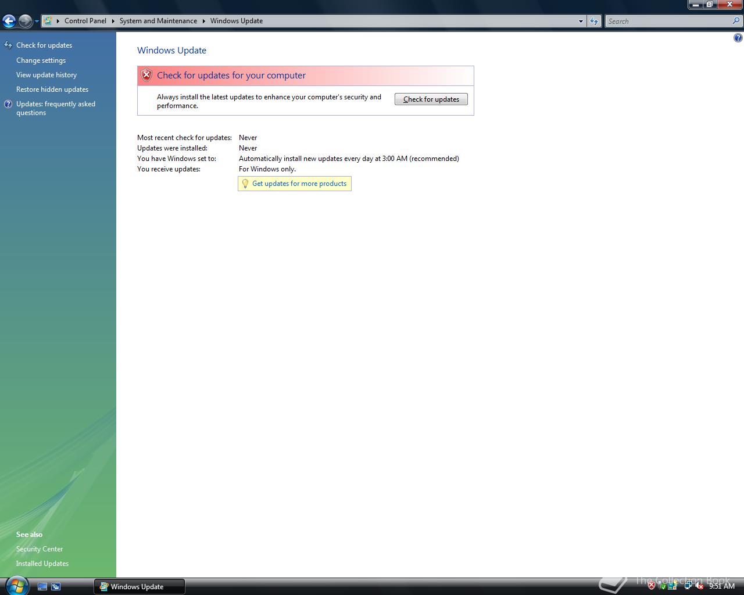The height and width of the screenshot is (595, 744).
Task: Click the network connection tray icon
Action: point(688,586)
